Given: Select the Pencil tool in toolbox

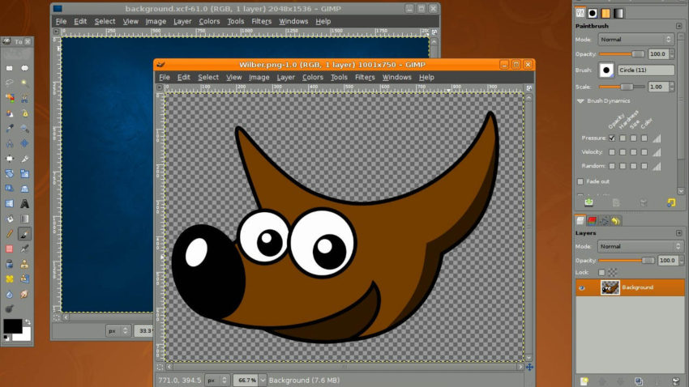Looking at the screenshot, I should [9, 233].
